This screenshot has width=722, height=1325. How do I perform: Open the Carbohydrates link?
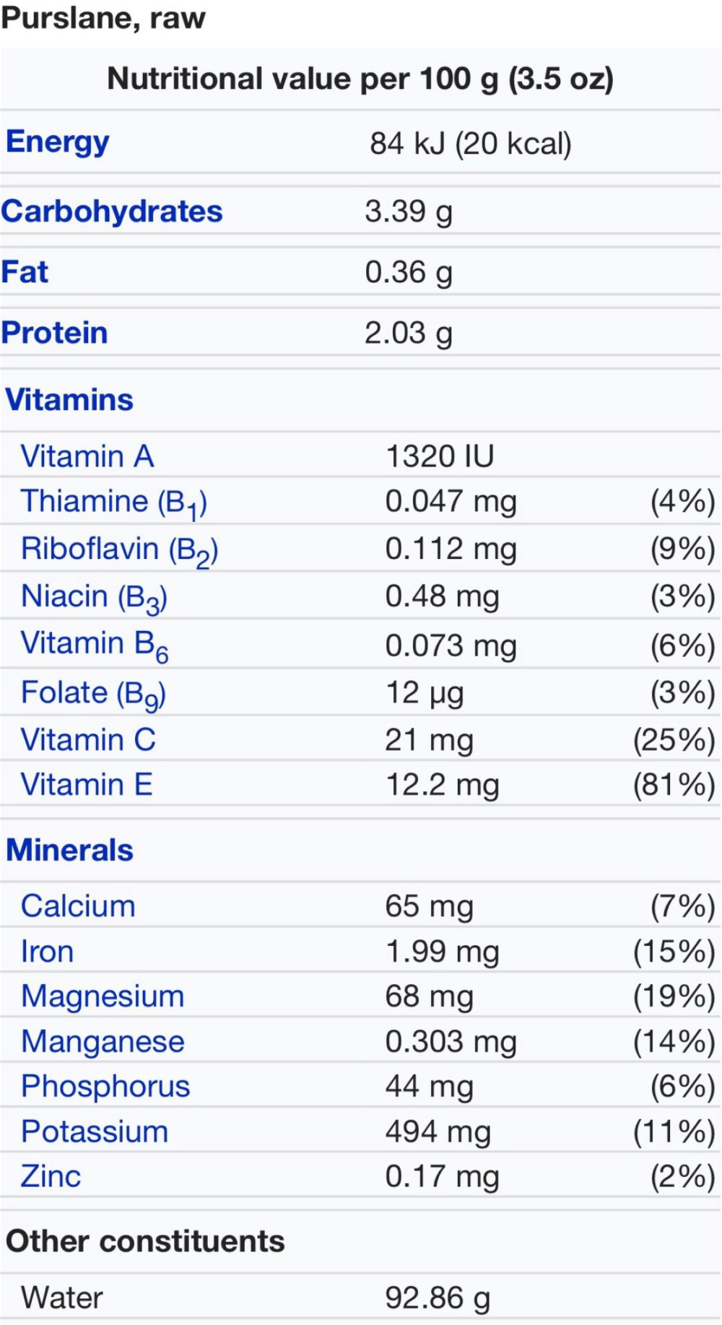(112, 212)
